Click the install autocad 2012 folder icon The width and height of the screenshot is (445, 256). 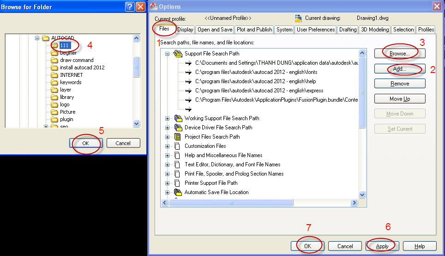coord(54,67)
